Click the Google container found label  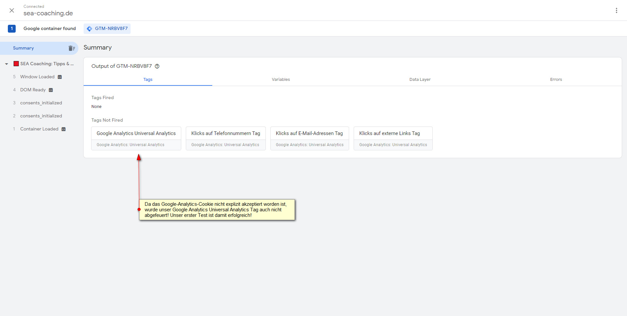tap(50, 29)
